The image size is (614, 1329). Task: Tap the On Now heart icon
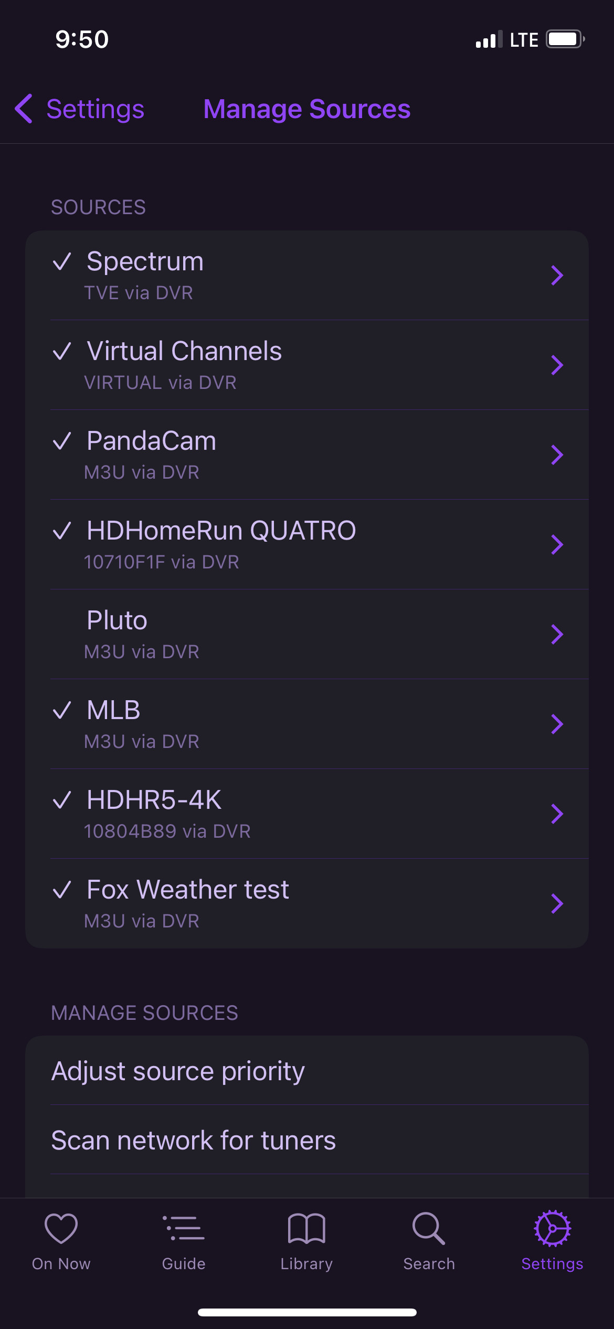pos(61,1228)
